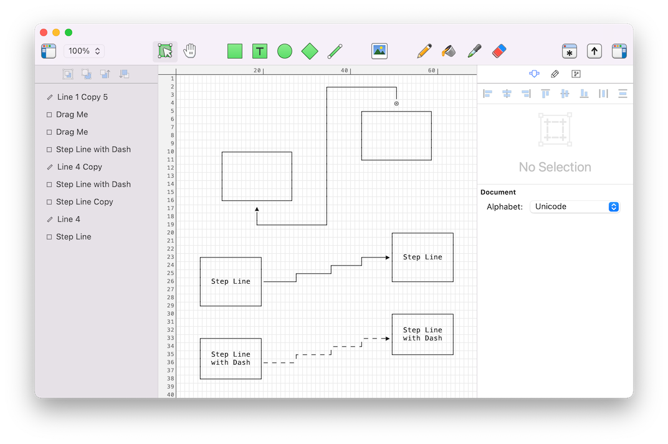The height and width of the screenshot is (444, 668).
Task: Click the export upload arrow button
Action: 594,51
